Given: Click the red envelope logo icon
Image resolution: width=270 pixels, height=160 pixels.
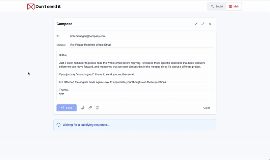Looking at the screenshot, I should click(x=31, y=6).
